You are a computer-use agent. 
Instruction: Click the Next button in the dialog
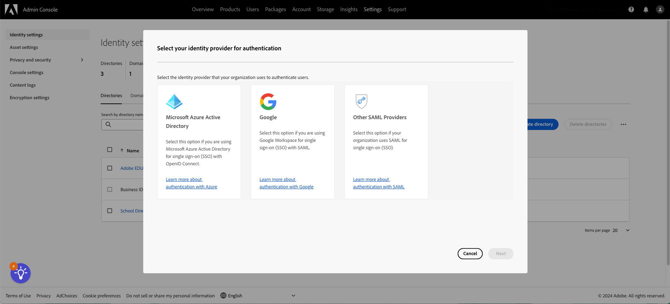click(x=501, y=254)
